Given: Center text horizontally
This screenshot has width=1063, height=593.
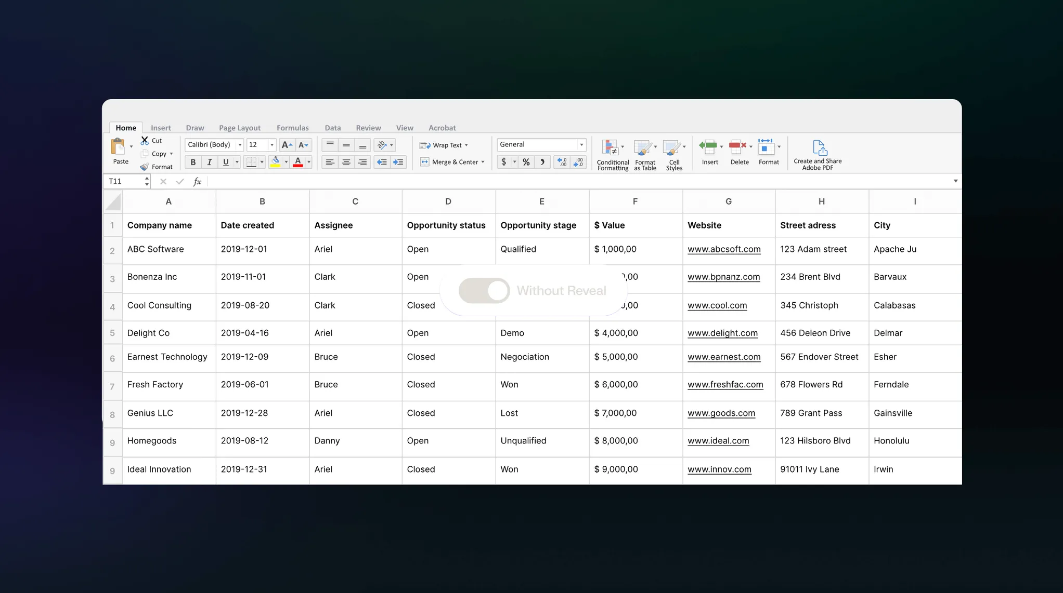Looking at the screenshot, I should 346,162.
